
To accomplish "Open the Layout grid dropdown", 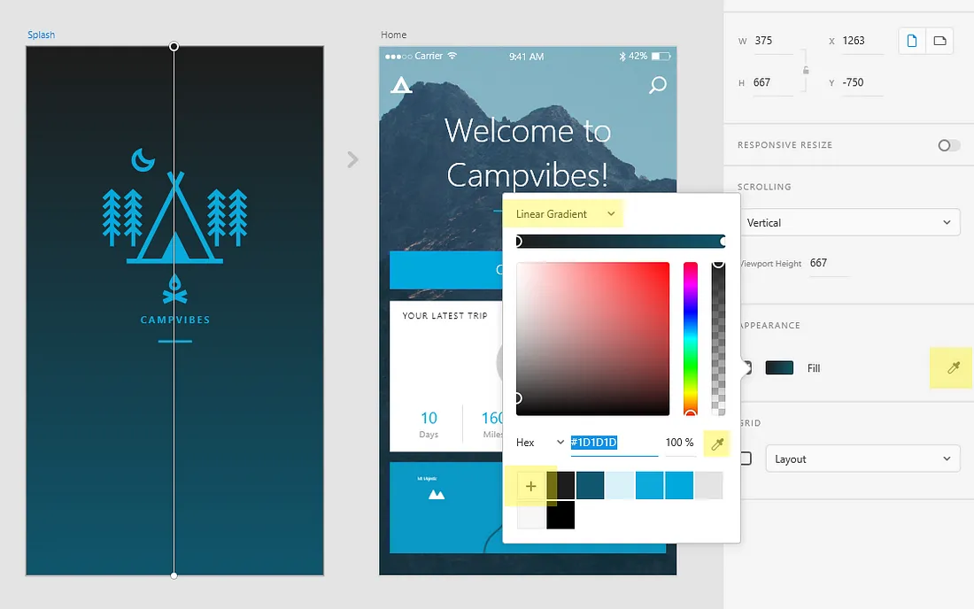I will click(x=862, y=459).
